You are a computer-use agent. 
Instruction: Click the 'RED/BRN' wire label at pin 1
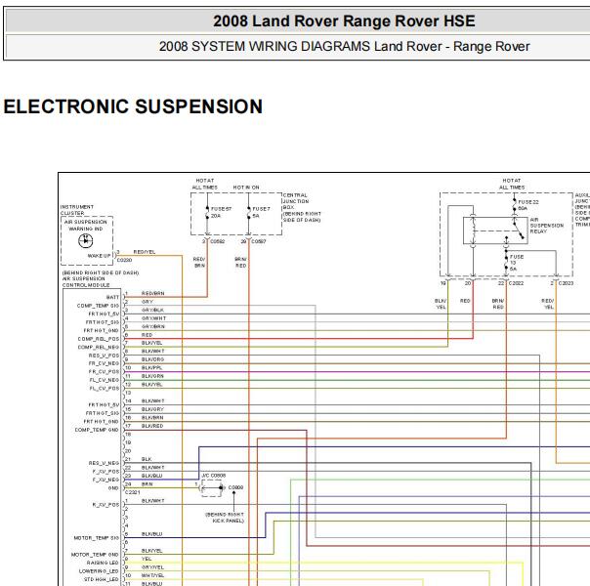pyautogui.click(x=152, y=293)
